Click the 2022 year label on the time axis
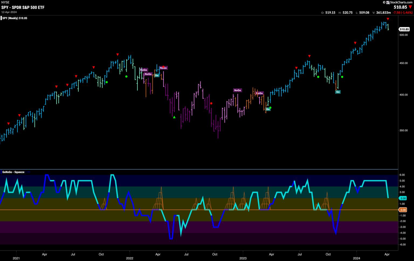Screen dimensions: 414x261 click(130, 258)
